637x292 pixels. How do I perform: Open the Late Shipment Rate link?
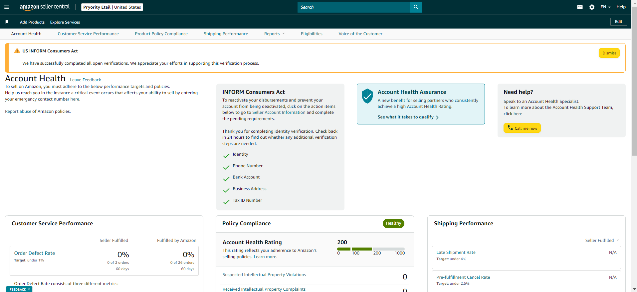tap(456, 253)
